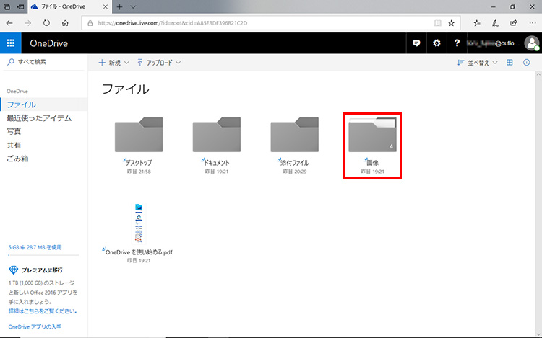Screen dimensions: 542x338
Task: Expand the 新規 dropdown menu
Action: [x=114, y=63]
